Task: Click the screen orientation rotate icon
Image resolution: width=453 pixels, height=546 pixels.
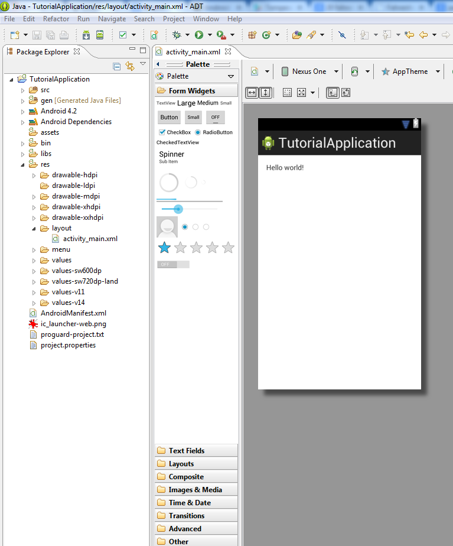Action: click(x=354, y=71)
